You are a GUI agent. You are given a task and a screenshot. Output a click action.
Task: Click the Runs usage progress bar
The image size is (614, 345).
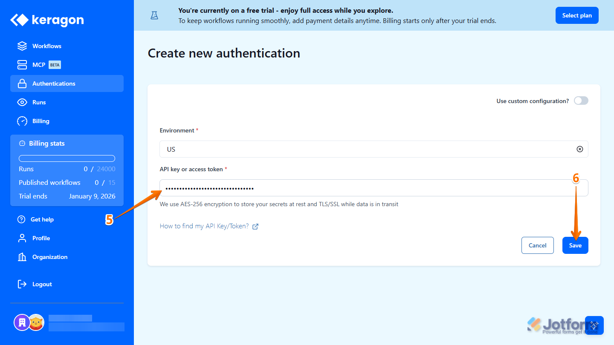tap(67, 158)
